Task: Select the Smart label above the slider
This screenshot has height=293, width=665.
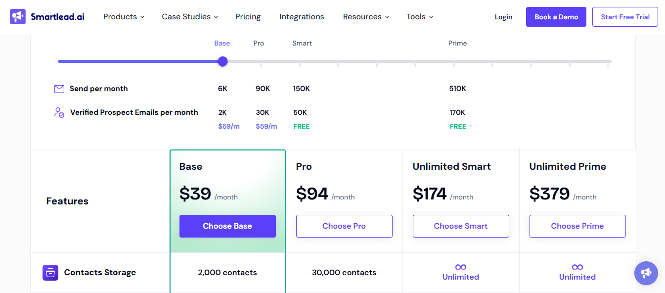Action: 302,43
